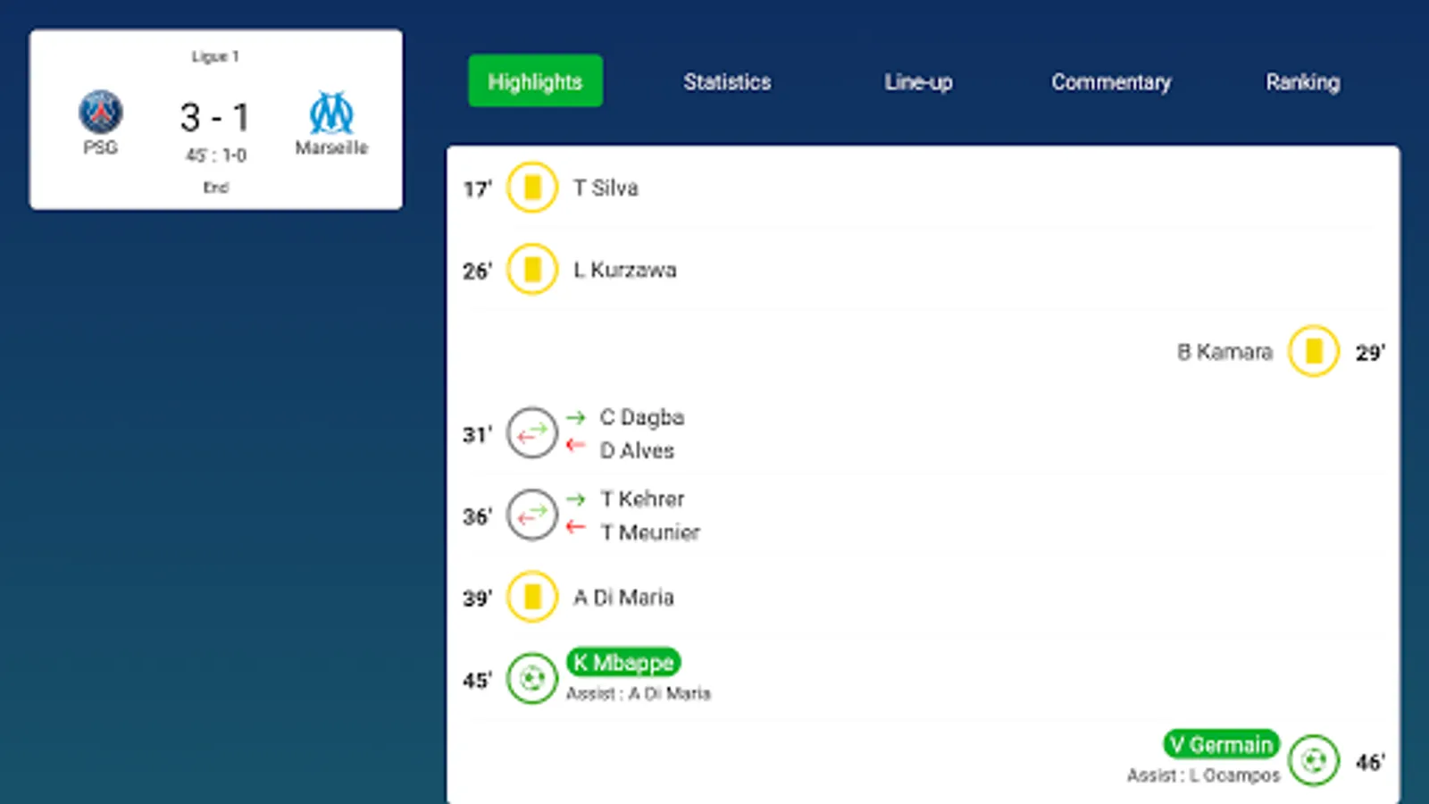
Task: Click the 46' goal ball icon
Action: tap(1314, 761)
